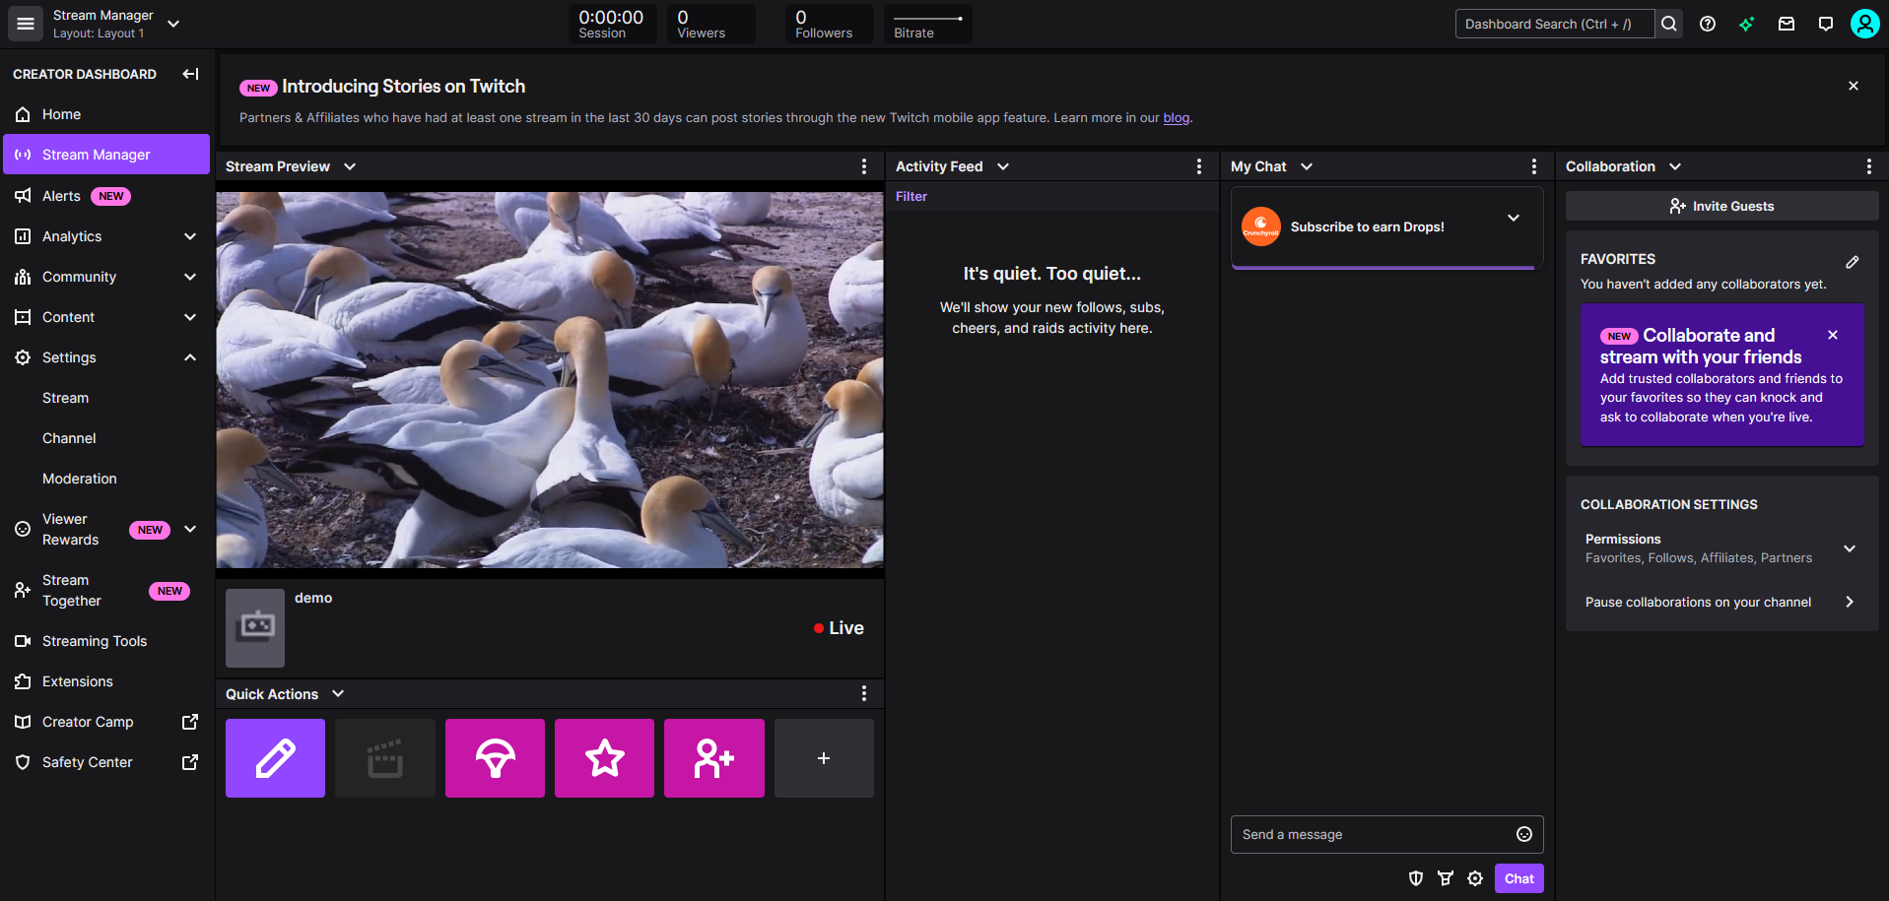Viewport: 1889px width, 901px height.
Task: Expand the Viewer Rewards sidebar section
Action: [x=190, y=529]
